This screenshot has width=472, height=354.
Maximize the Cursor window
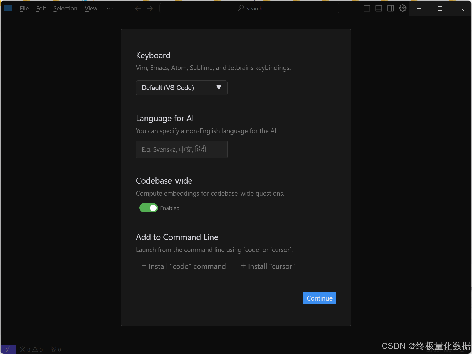pos(440,8)
